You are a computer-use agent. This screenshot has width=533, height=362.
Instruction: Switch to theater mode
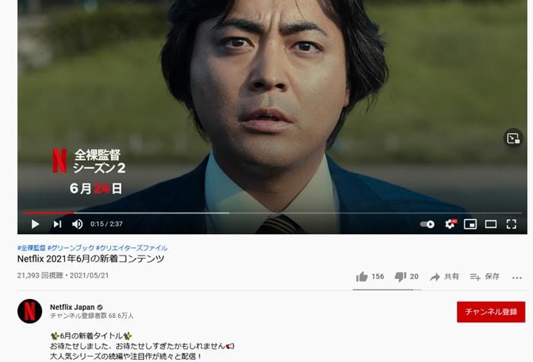(x=491, y=224)
